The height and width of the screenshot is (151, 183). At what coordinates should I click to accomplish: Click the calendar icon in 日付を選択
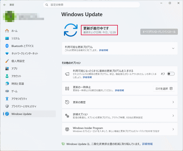click(171, 89)
